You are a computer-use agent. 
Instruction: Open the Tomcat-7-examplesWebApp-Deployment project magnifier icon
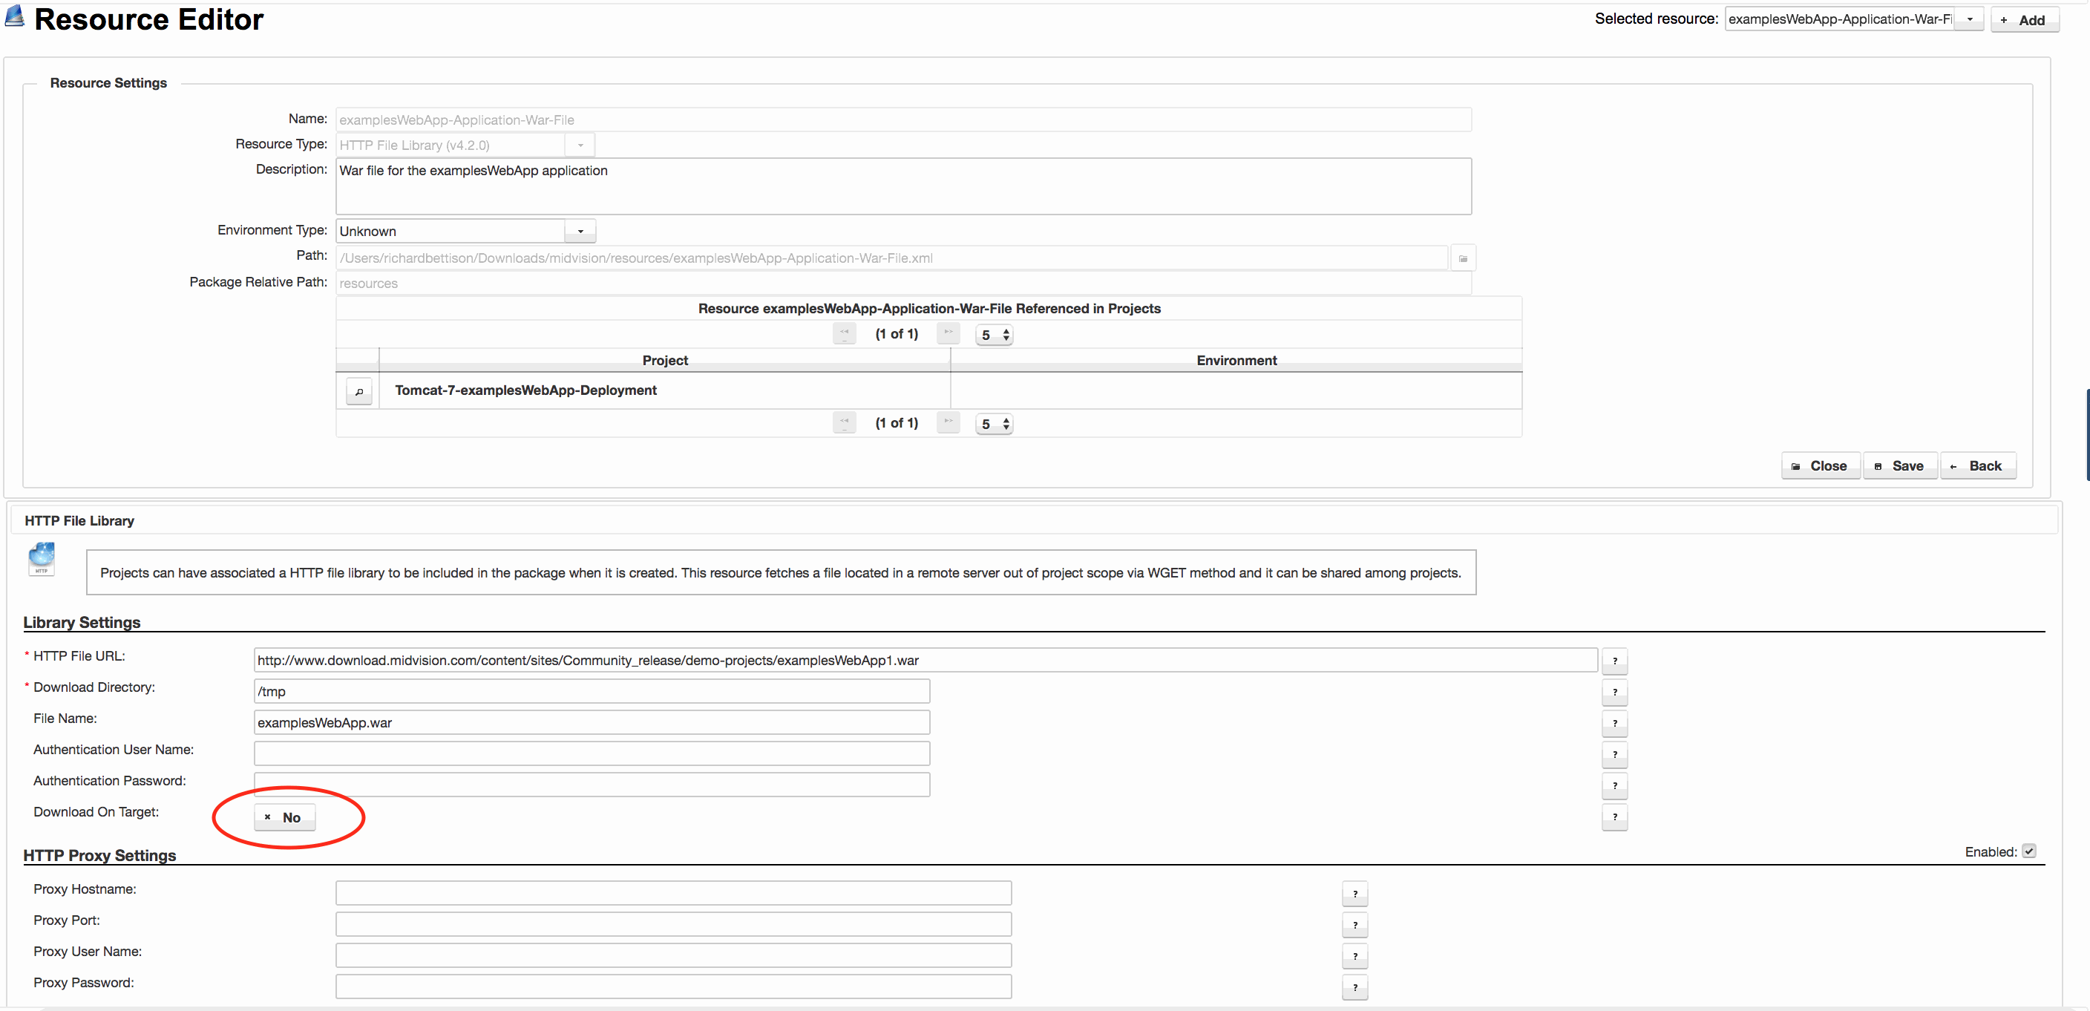(358, 391)
